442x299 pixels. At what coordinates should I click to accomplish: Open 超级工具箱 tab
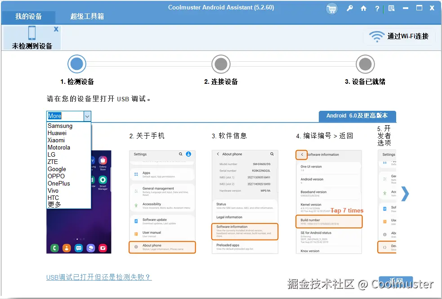[87, 16]
